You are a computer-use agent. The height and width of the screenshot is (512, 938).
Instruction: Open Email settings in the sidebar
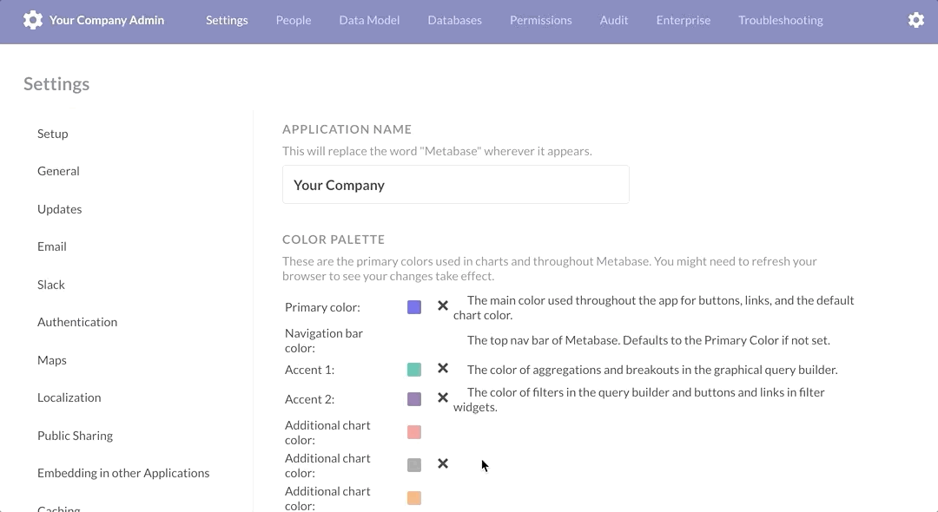51,246
